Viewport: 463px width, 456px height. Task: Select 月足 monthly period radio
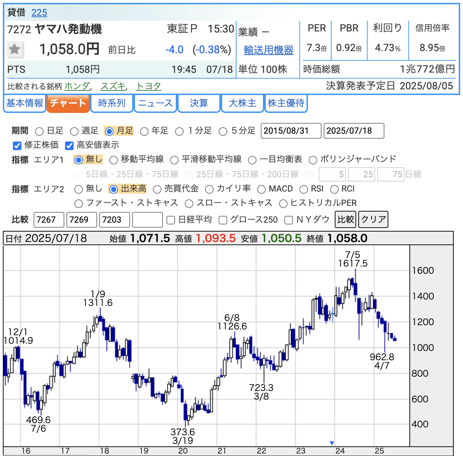coord(109,132)
